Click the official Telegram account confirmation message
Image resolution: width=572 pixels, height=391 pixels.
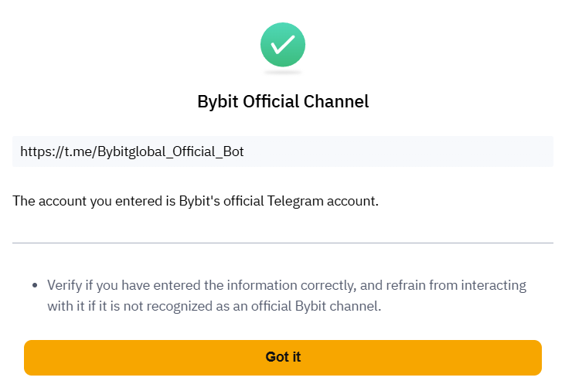195,201
